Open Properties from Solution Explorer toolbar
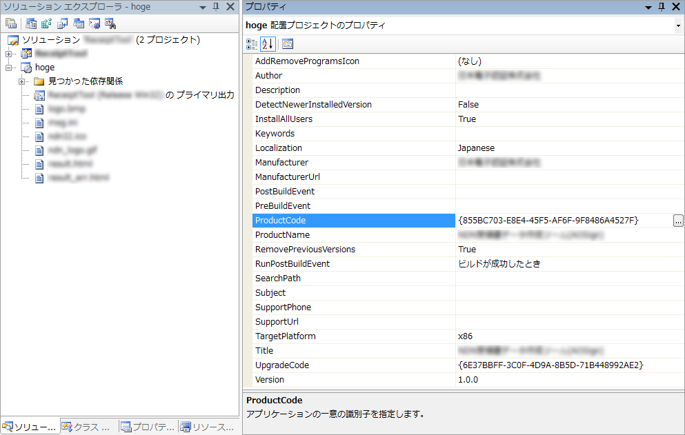This screenshot has width=685, height=435. [11, 23]
